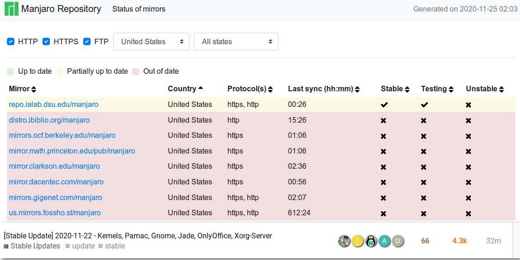Open the United States country dropdown
This screenshot has height=260, width=520.
point(151,41)
